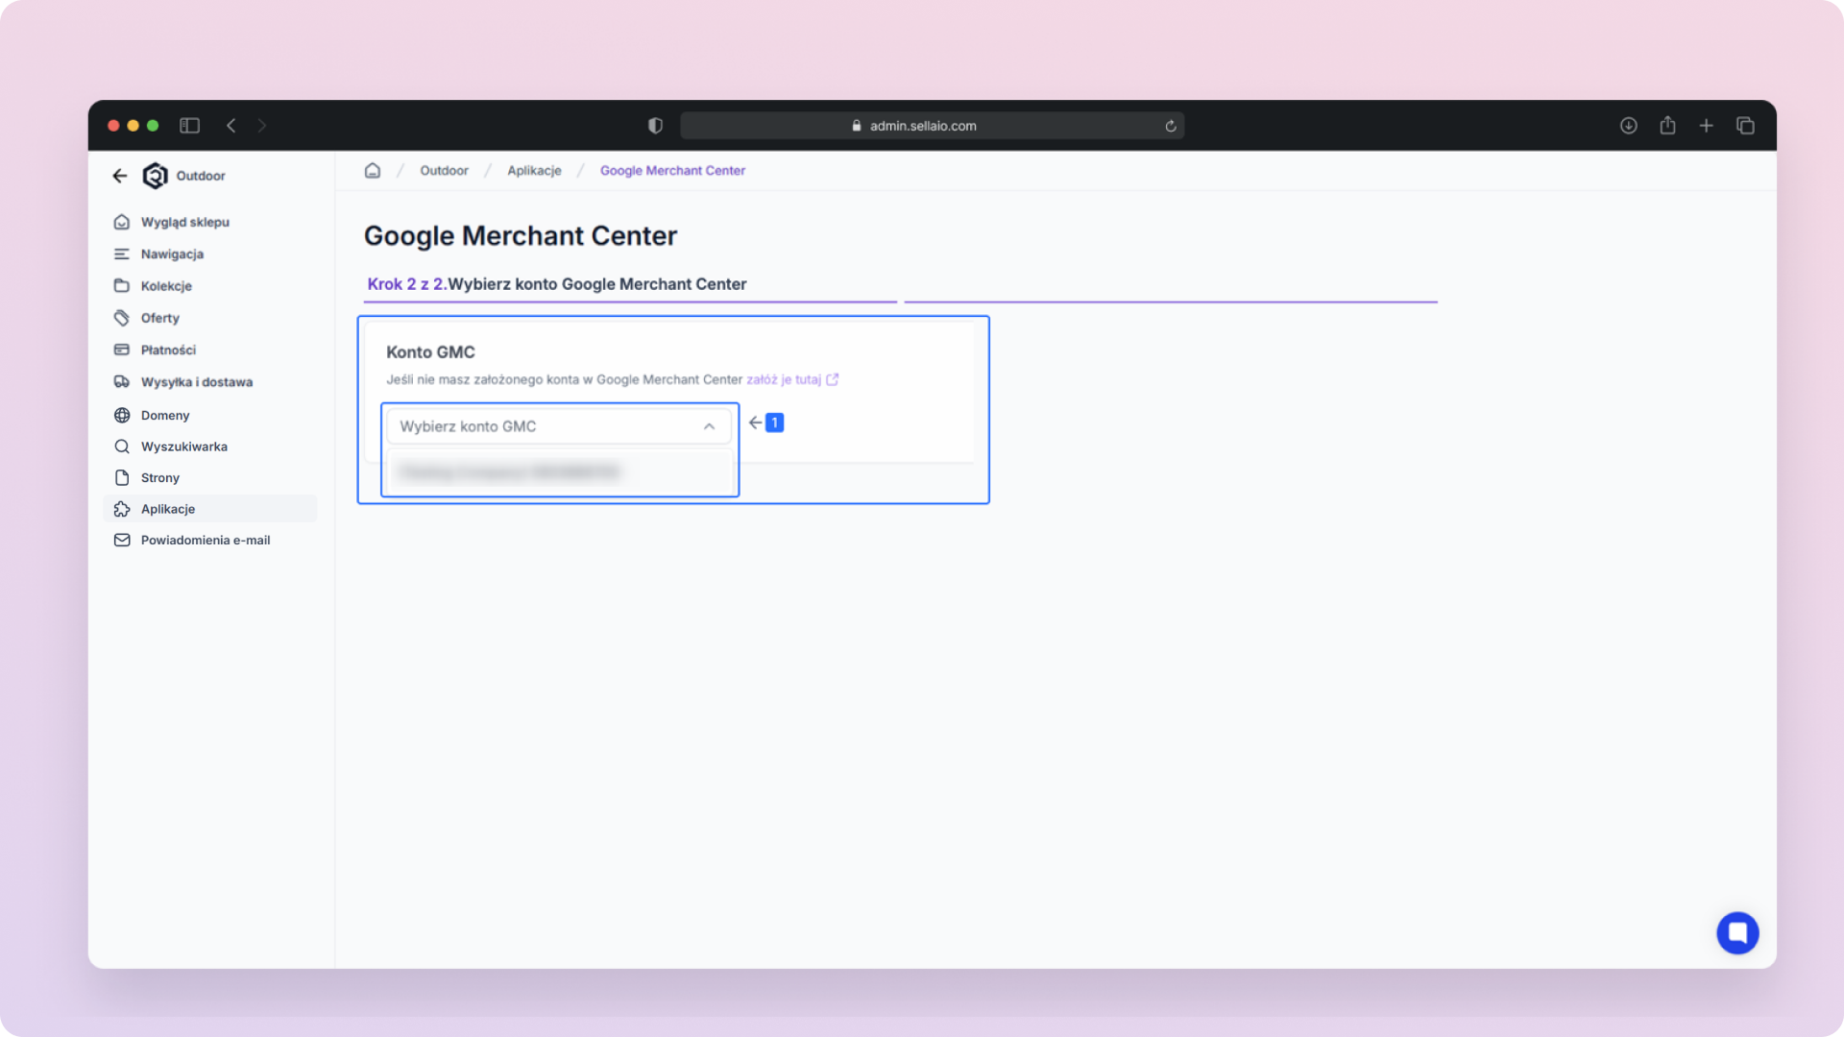Viewport: 1844px width, 1037px height.
Task: Click the browser share icon
Action: (1667, 126)
